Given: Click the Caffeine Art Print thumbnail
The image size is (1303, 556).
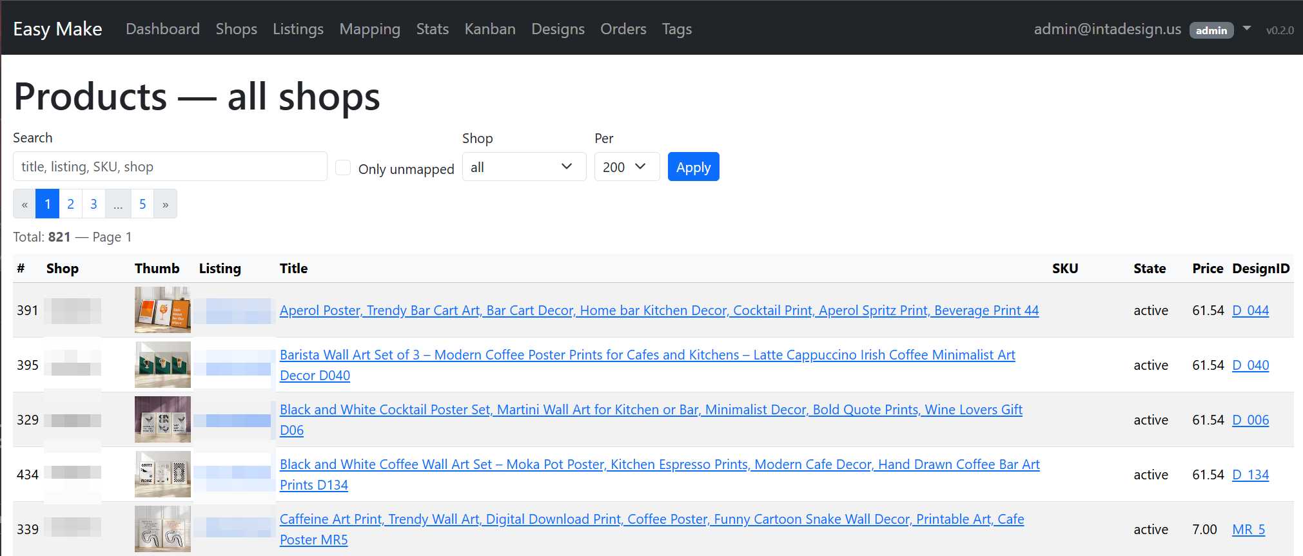Looking at the screenshot, I should tap(162, 529).
